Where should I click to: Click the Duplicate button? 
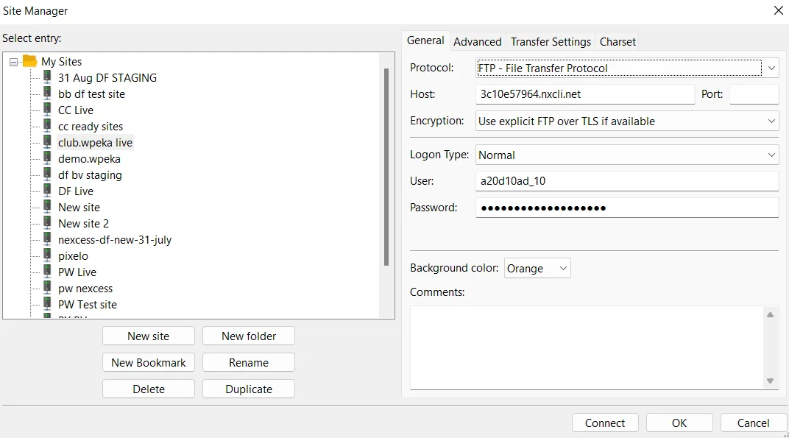click(x=249, y=389)
